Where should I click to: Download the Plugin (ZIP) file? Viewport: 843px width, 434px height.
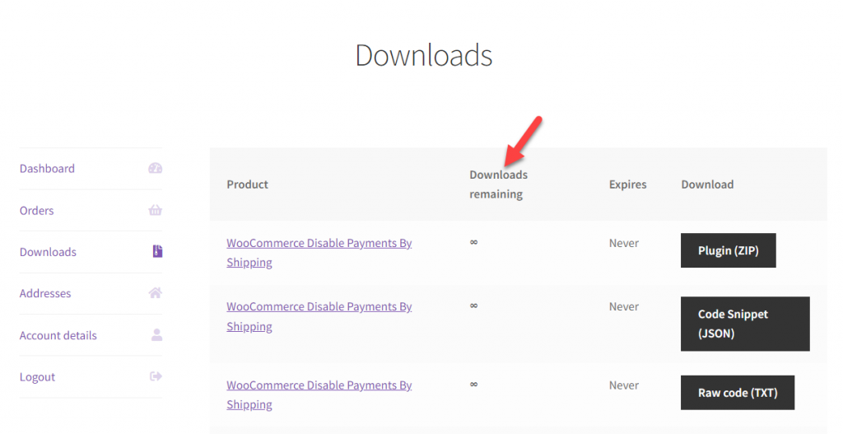click(x=728, y=250)
